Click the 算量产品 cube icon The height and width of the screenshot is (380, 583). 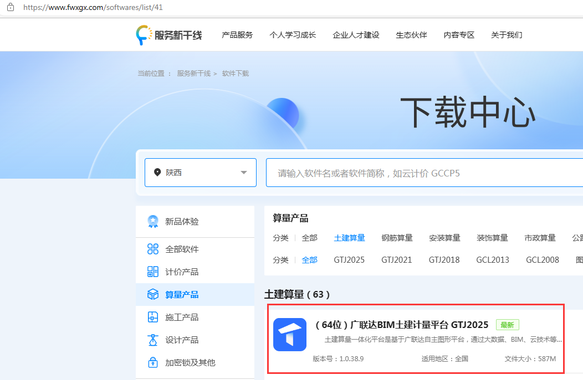pyautogui.click(x=153, y=294)
